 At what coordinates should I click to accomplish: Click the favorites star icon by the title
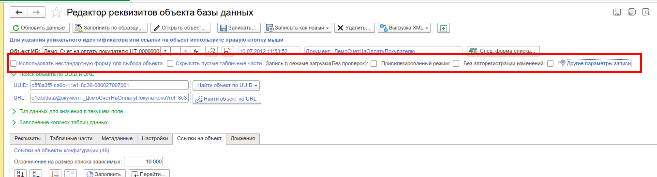click(57, 12)
